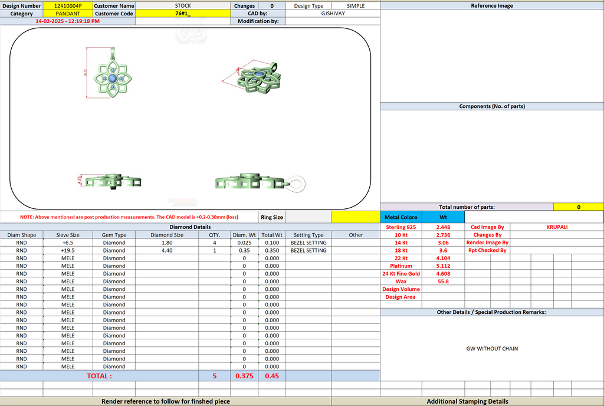Screen dimensions: 604x406
Task: Select the front view pendant render
Action: [x=111, y=73]
